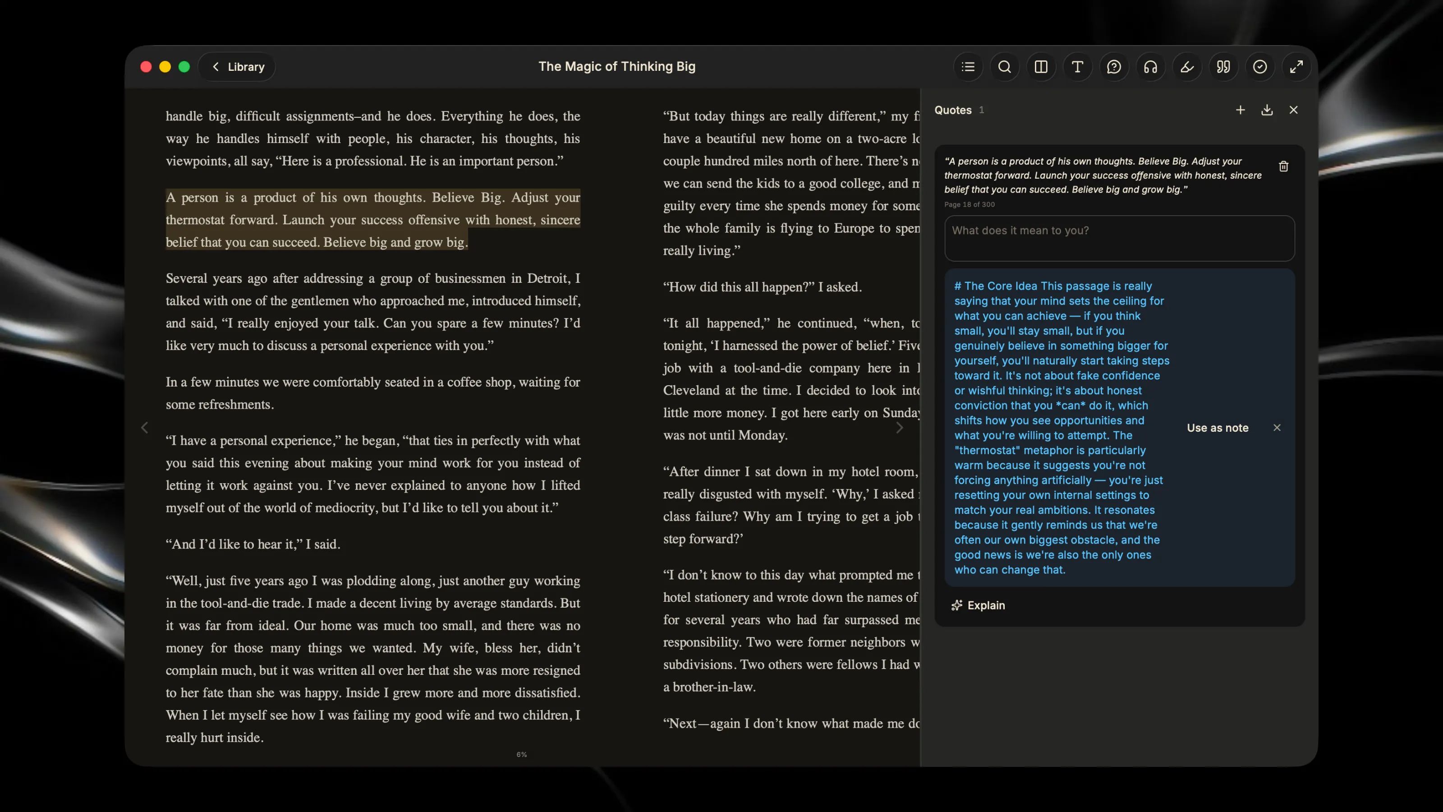Viewport: 1443px width, 812px height.
Task: Go back to the Library
Action: coord(238,67)
